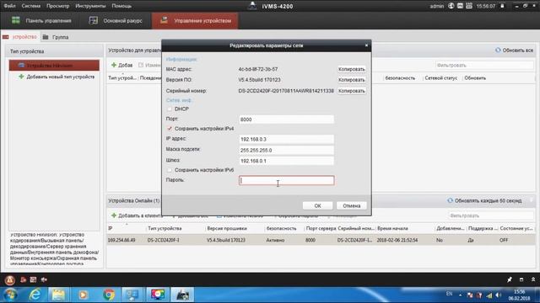Click the picture icon in title bar
540x303 pixels.
(460, 6)
